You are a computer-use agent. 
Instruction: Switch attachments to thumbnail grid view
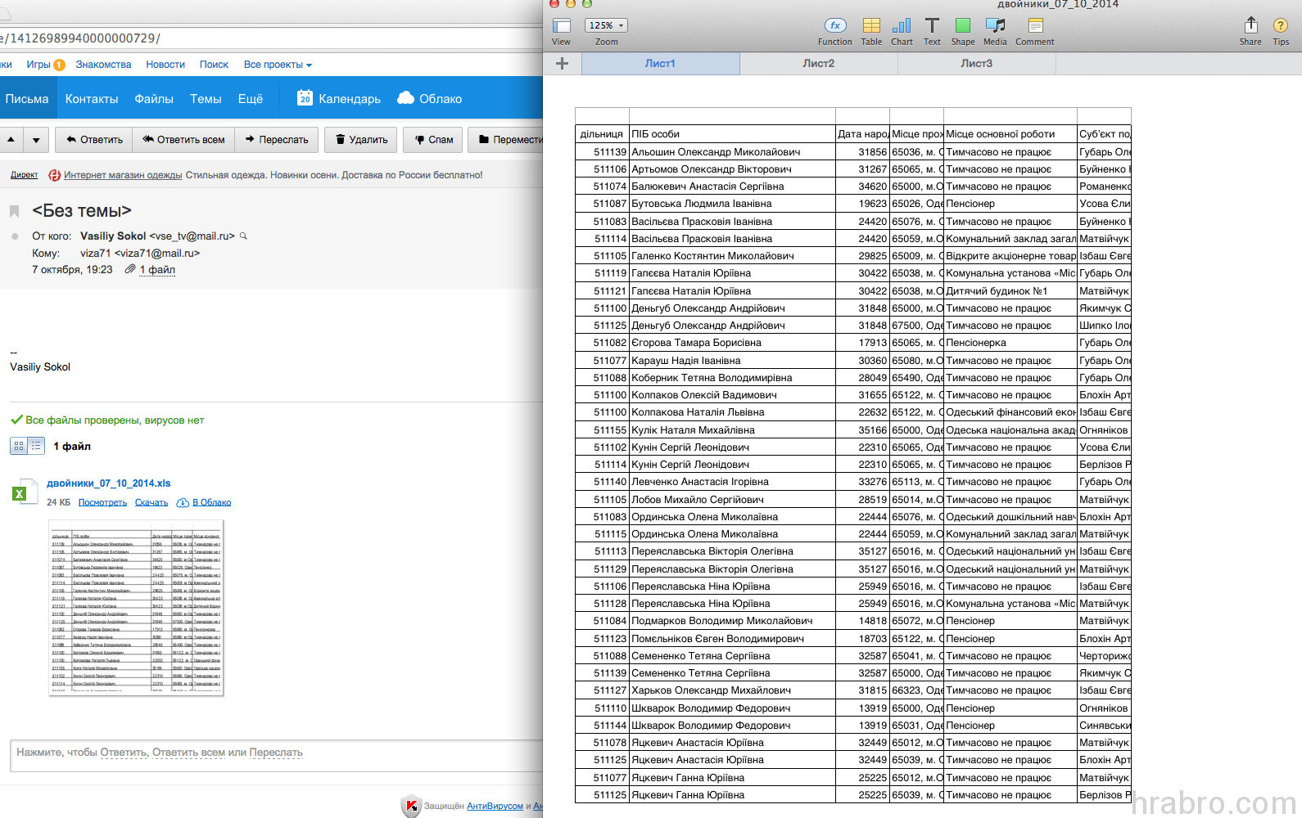click(x=19, y=446)
